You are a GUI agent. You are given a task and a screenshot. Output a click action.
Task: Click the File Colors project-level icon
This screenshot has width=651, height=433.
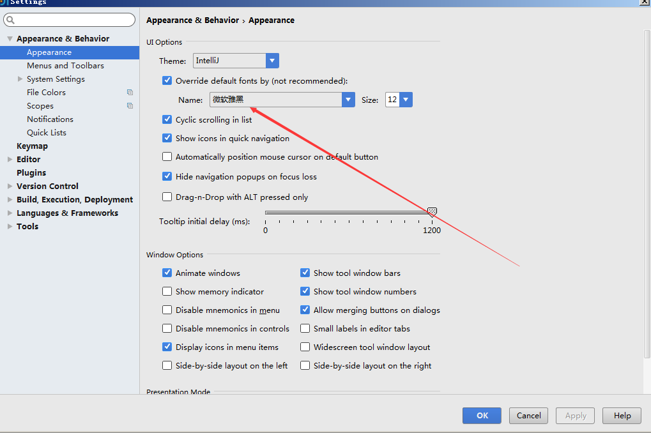pyautogui.click(x=130, y=93)
